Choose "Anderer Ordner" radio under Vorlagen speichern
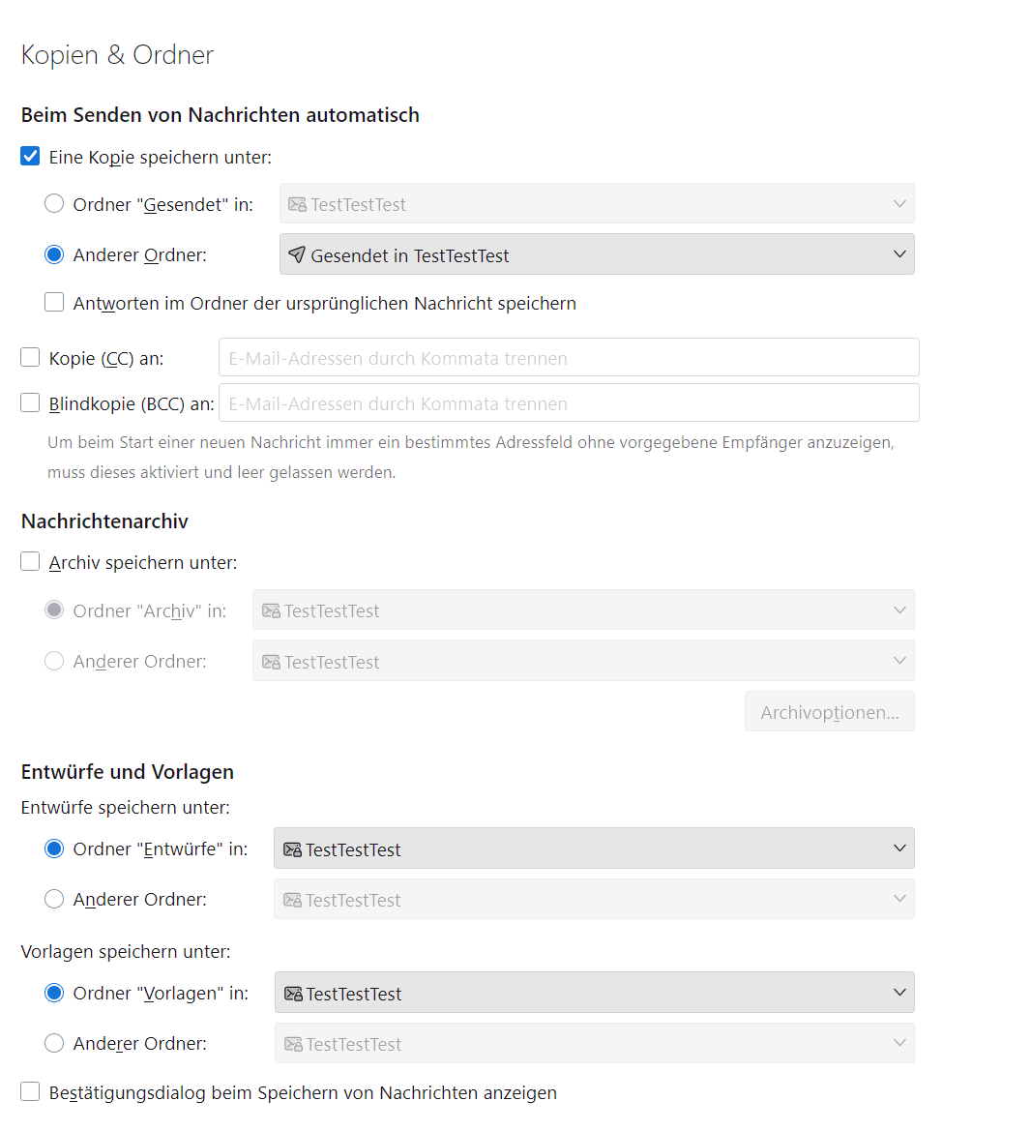The height and width of the screenshot is (1131, 1031). (55, 1043)
